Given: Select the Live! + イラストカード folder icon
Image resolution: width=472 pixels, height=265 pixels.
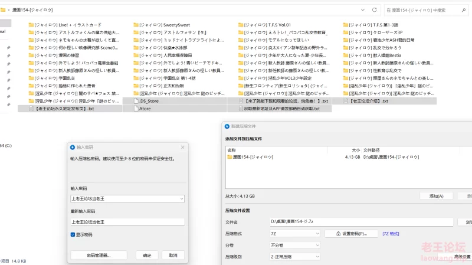Looking at the screenshot, I should tap(31, 25).
